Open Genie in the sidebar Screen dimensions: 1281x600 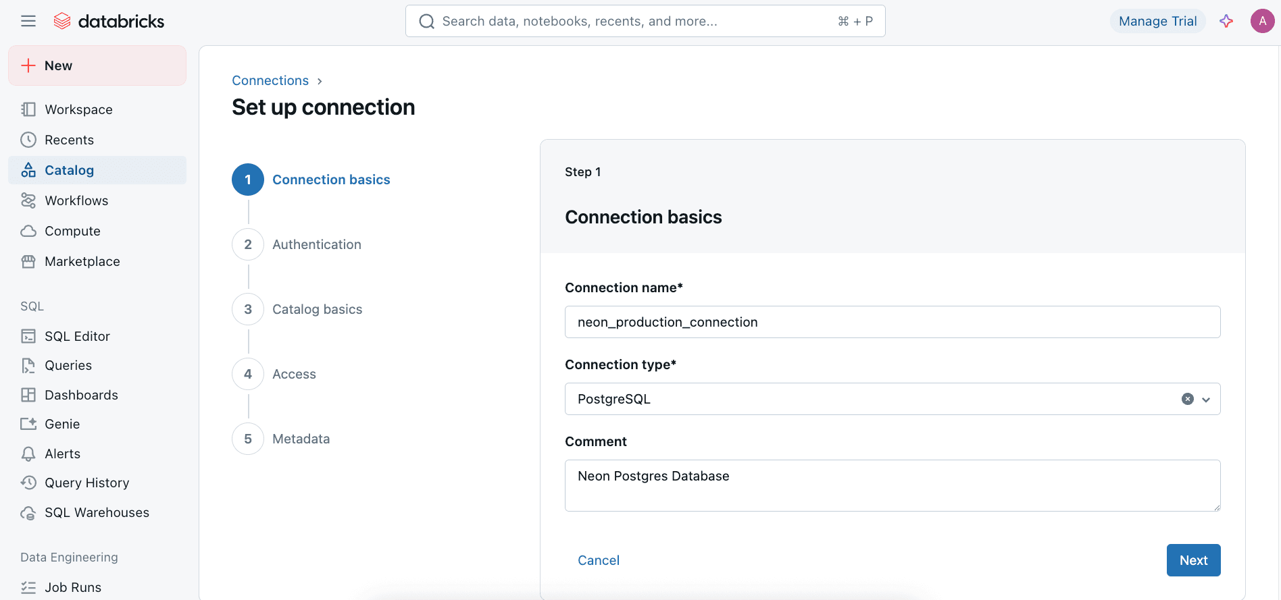click(97, 424)
